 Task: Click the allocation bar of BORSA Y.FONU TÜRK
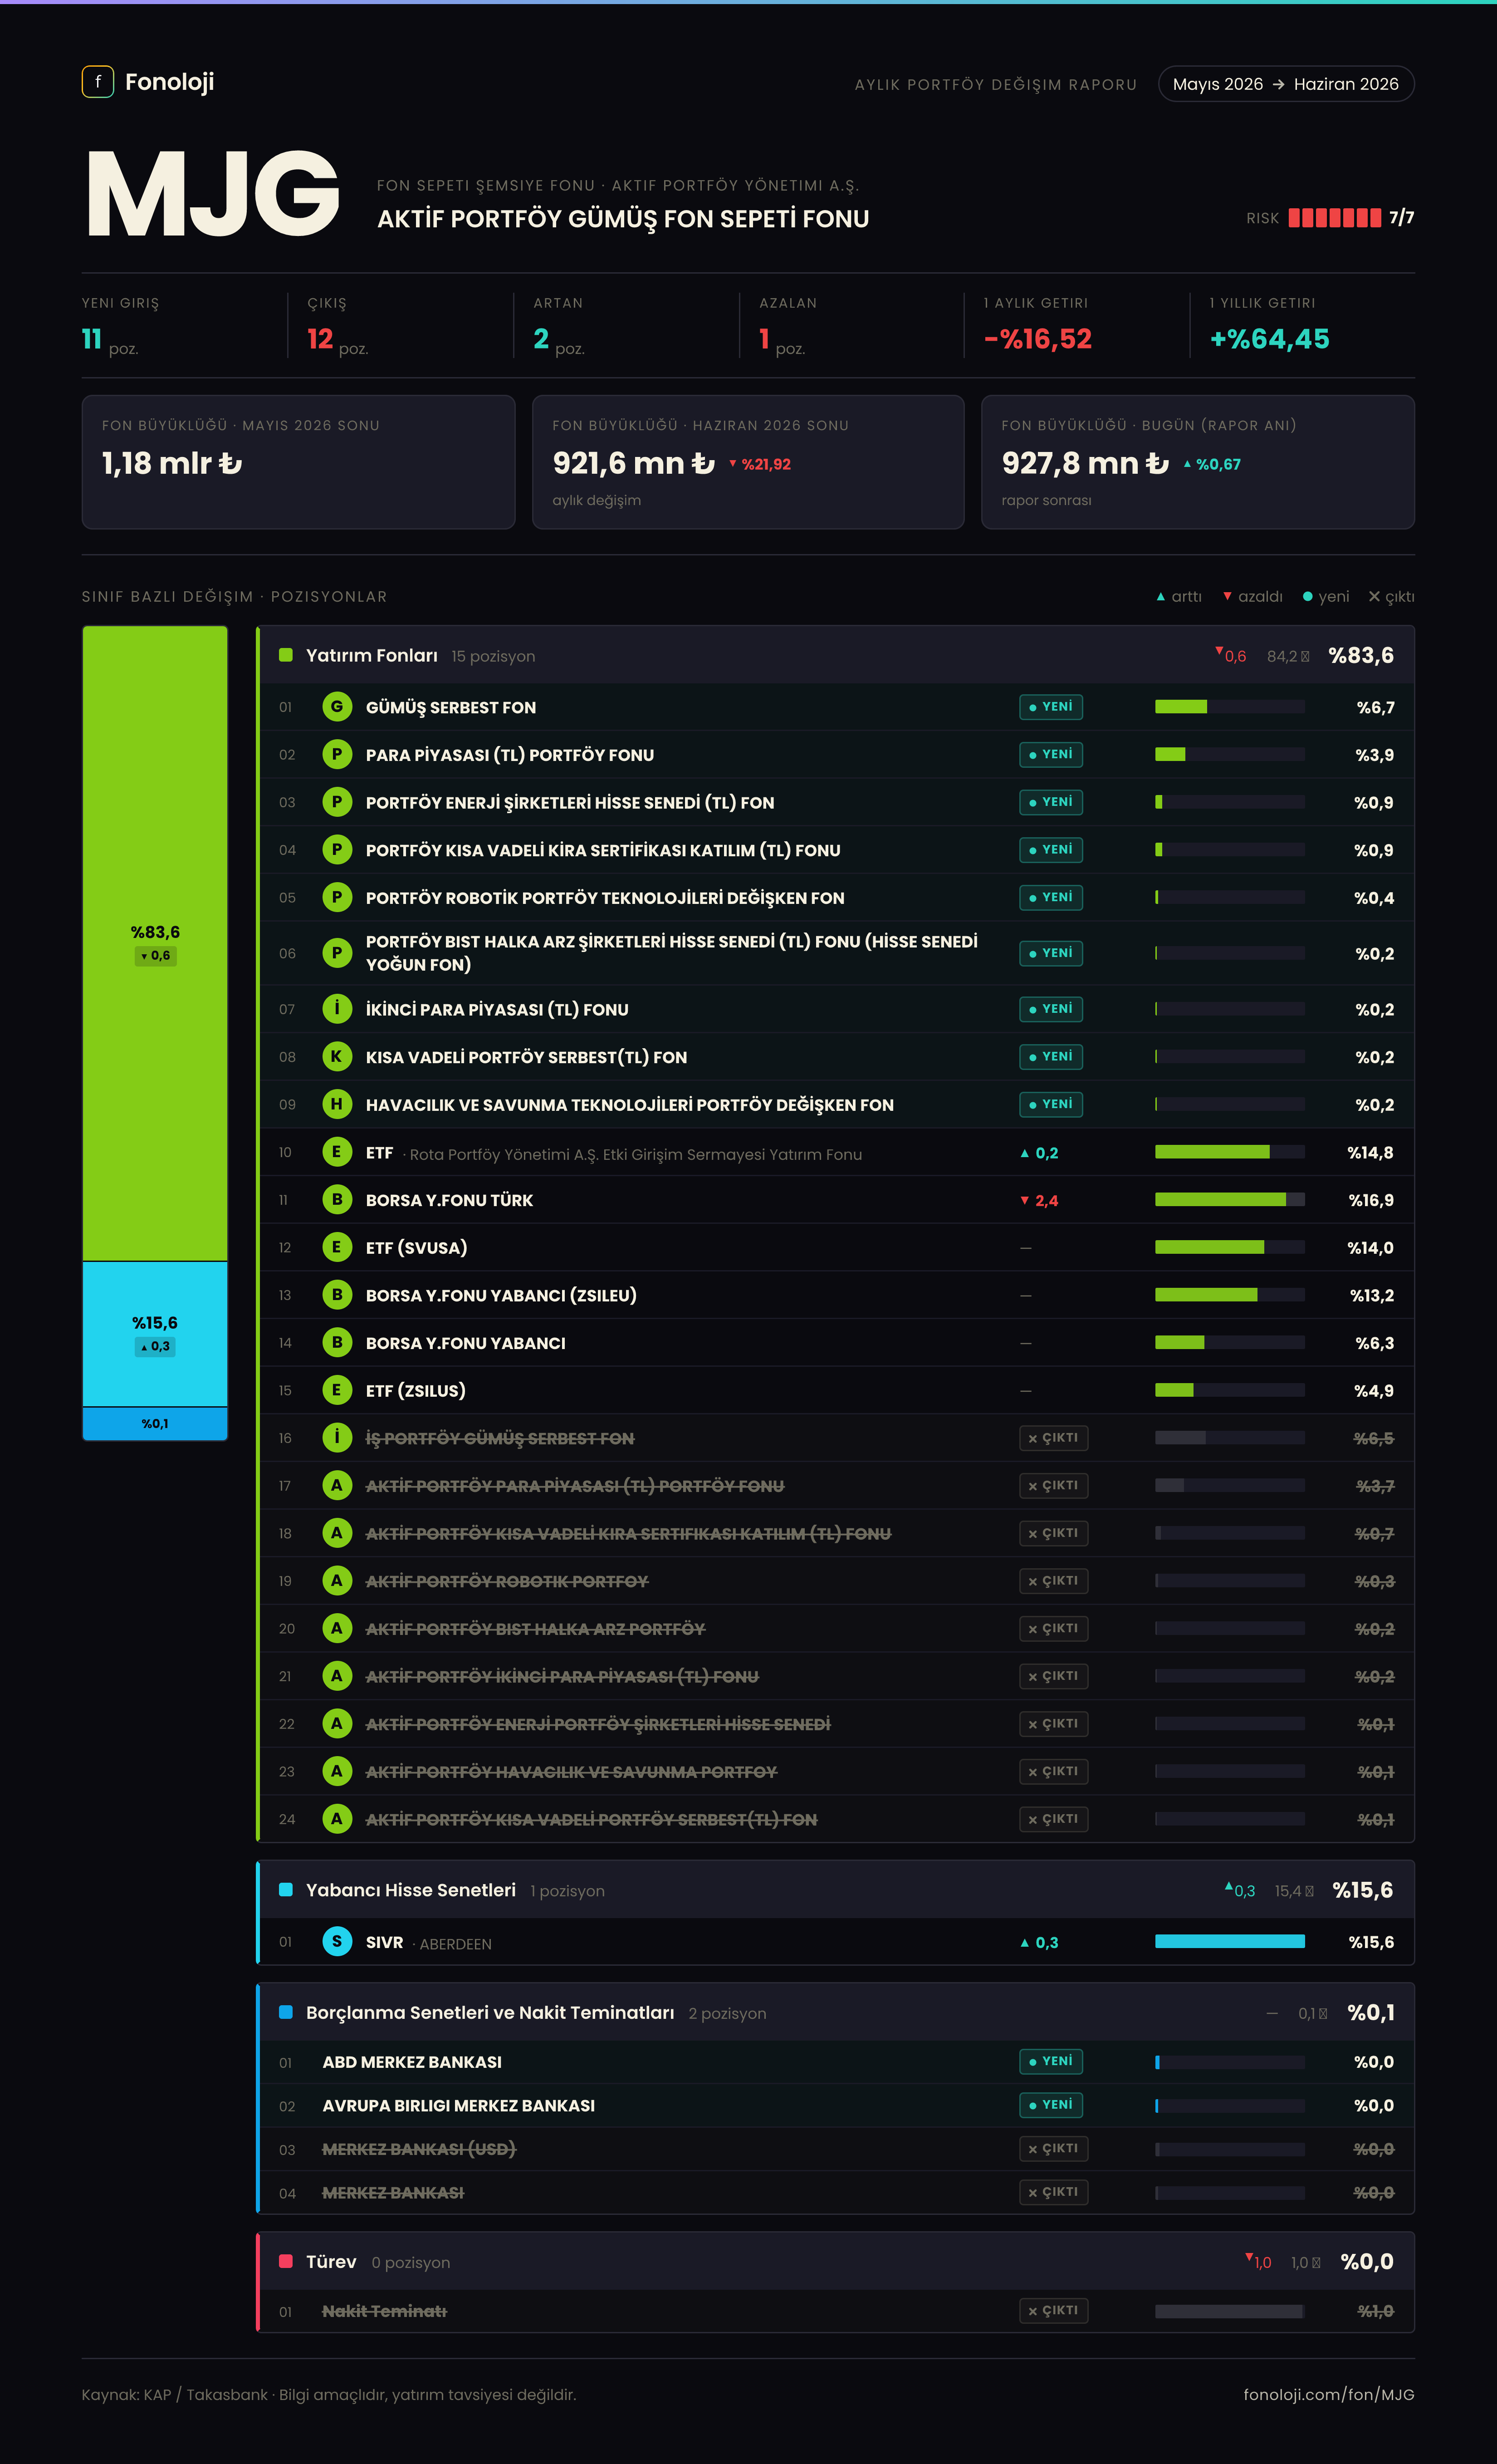point(1230,1200)
